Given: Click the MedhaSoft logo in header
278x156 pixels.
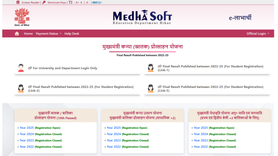Looking at the screenshot, I should point(142,17).
